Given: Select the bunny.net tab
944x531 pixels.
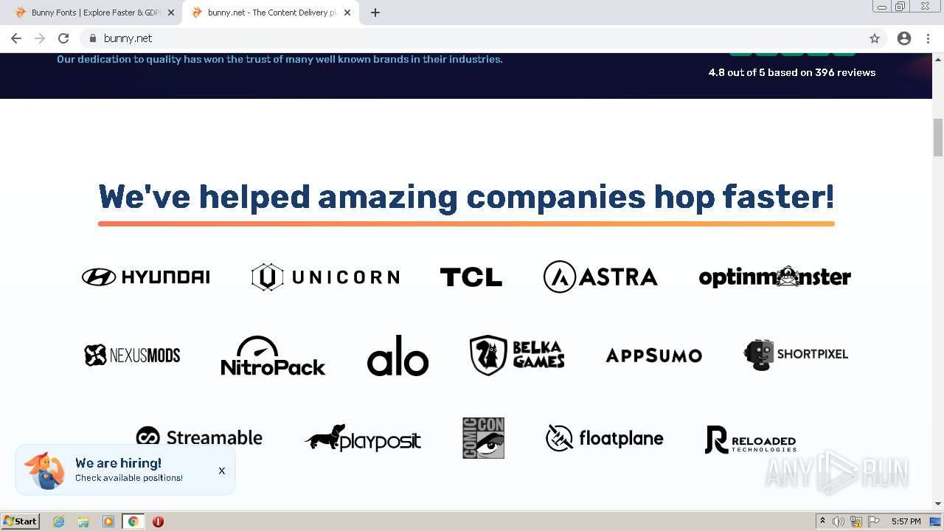Looking at the screenshot, I should (x=270, y=13).
